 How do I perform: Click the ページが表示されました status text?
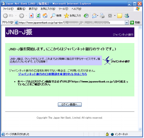[x=17, y=134]
